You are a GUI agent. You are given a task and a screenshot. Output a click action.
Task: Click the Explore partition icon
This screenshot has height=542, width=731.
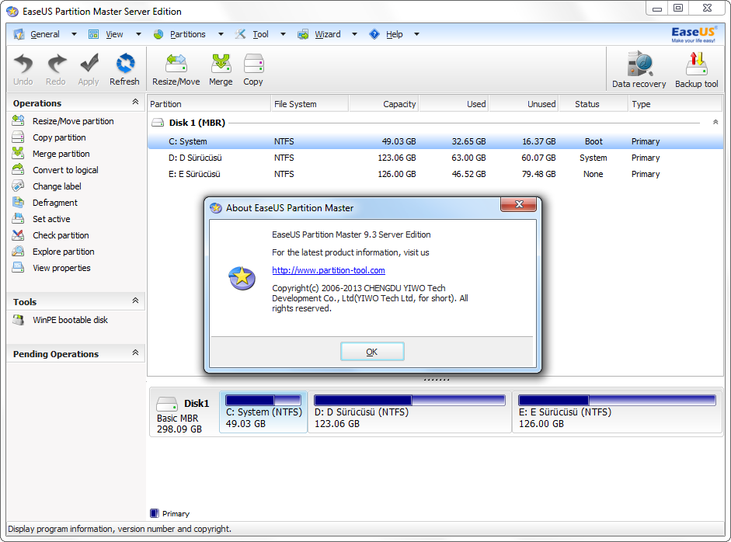[x=18, y=251]
